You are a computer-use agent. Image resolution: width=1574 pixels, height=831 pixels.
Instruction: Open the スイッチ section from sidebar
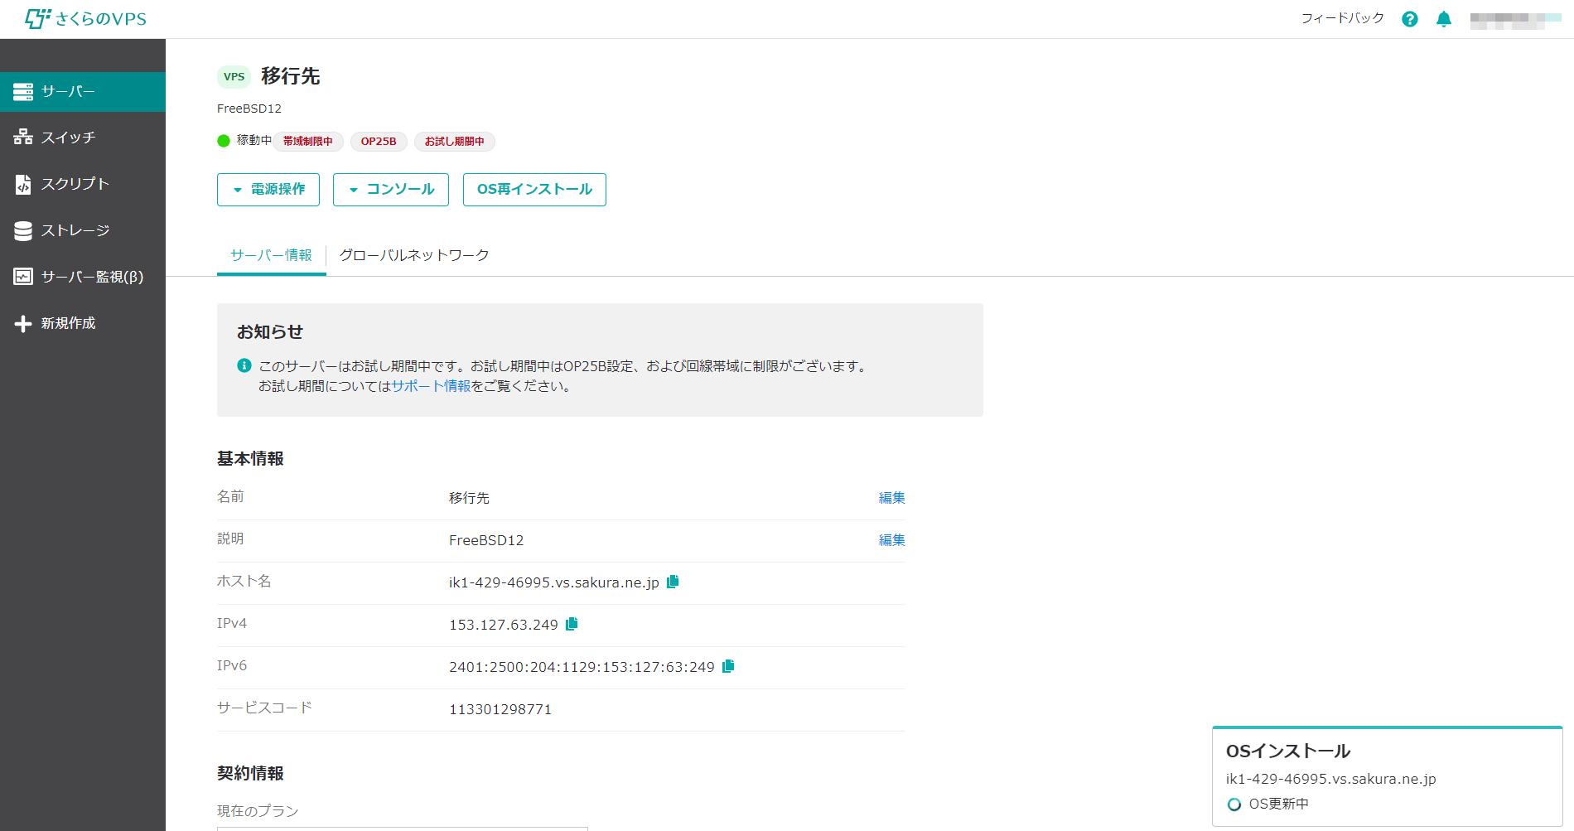70,138
